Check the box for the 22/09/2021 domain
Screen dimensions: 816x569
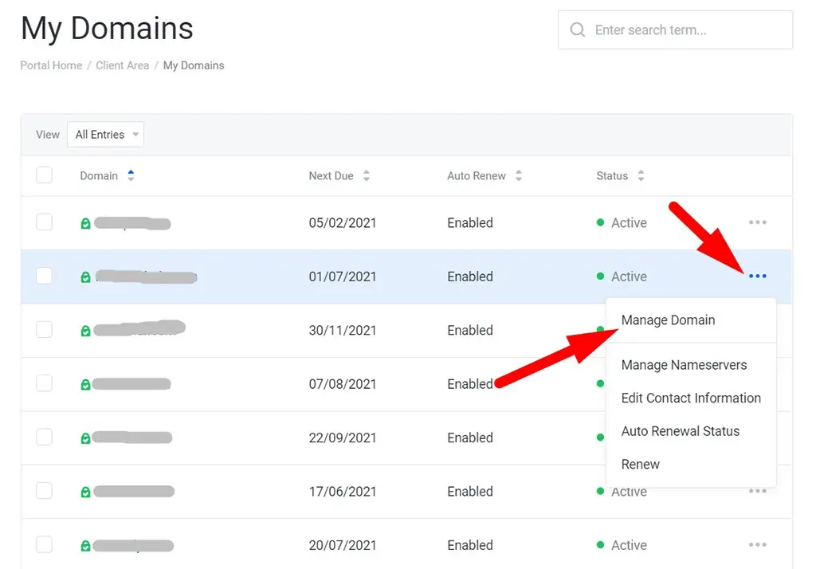[x=45, y=437]
